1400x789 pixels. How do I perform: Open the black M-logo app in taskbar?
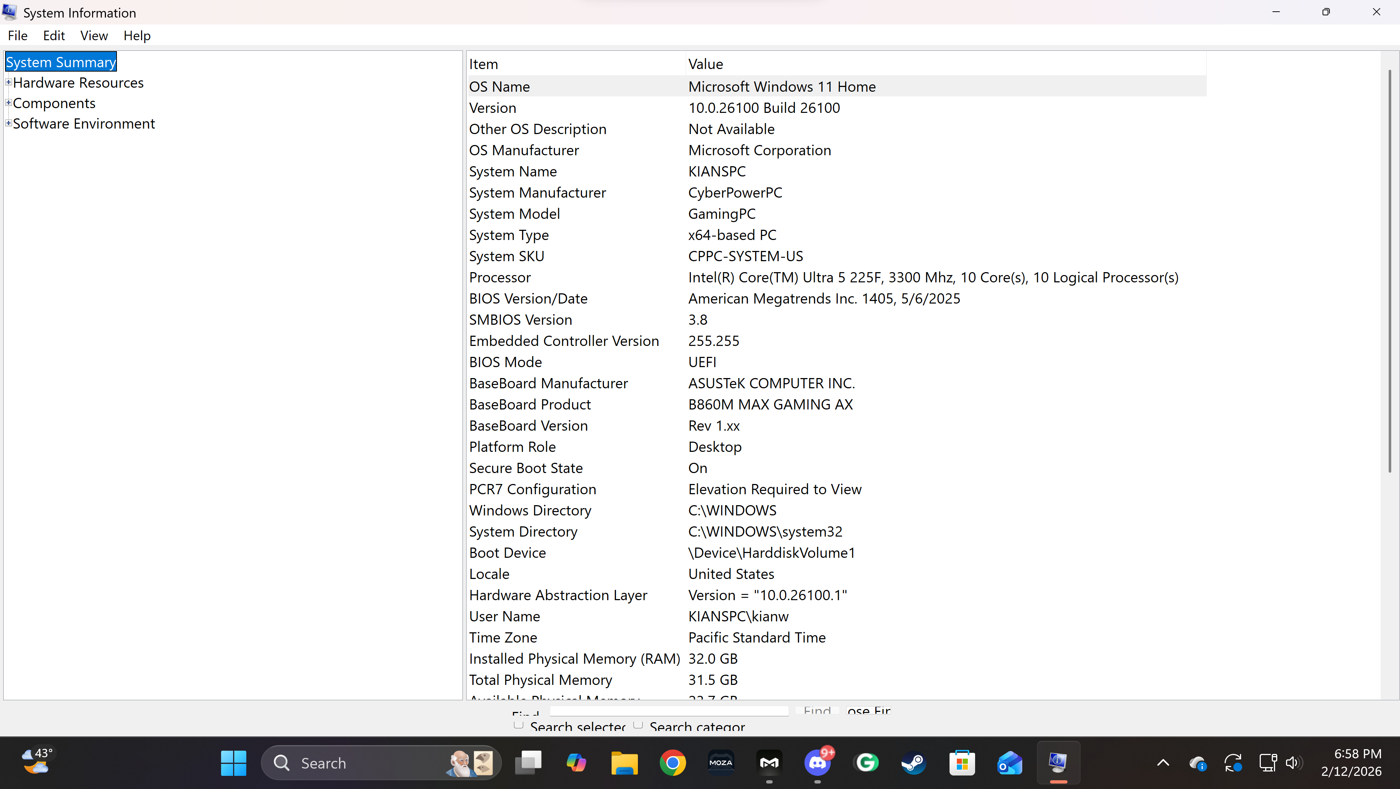pos(769,763)
